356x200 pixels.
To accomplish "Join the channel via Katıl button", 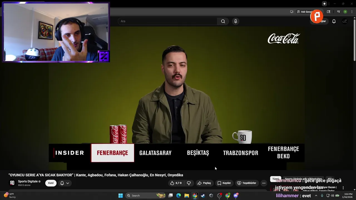I will (x=51, y=183).
